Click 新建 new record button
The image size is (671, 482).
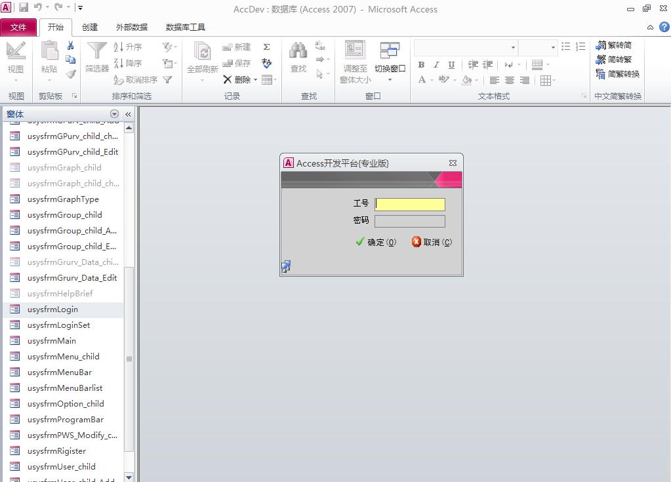click(237, 47)
